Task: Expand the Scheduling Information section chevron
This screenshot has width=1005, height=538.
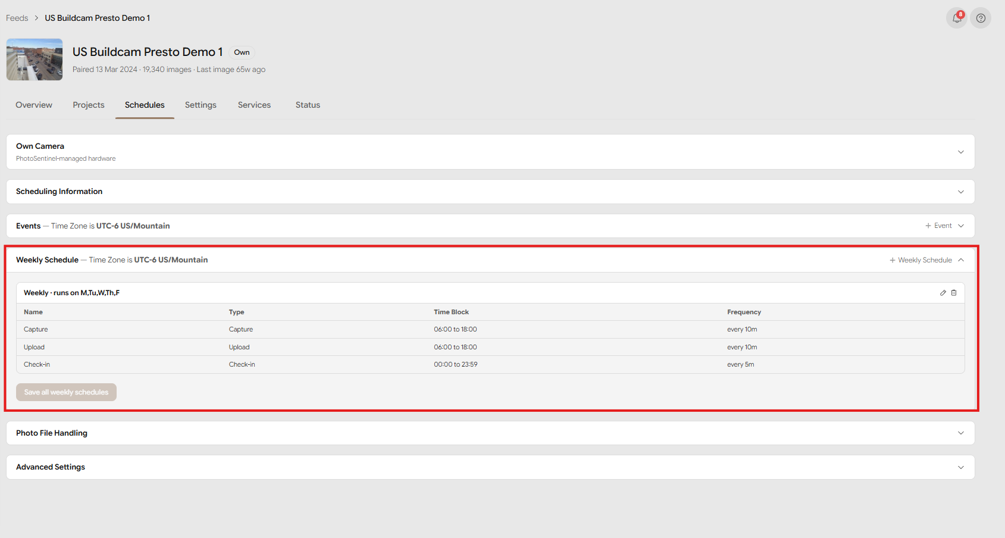Action: pyautogui.click(x=960, y=192)
